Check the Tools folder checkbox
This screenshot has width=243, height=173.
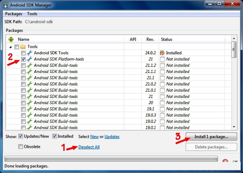(17, 47)
